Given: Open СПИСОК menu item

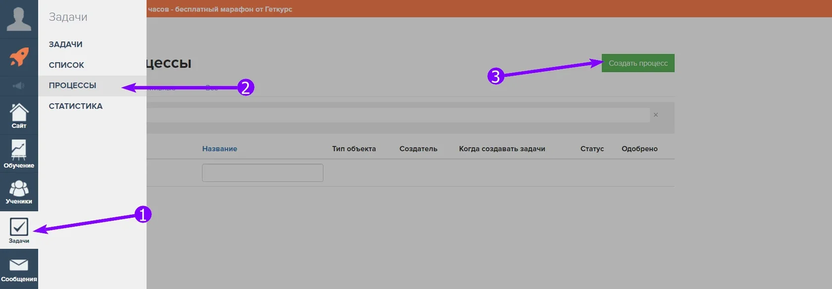Looking at the screenshot, I should click(x=66, y=65).
